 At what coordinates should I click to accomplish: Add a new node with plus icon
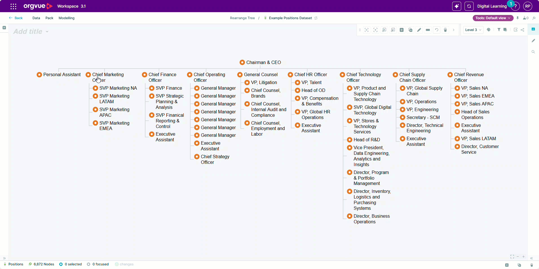click(x=402, y=30)
